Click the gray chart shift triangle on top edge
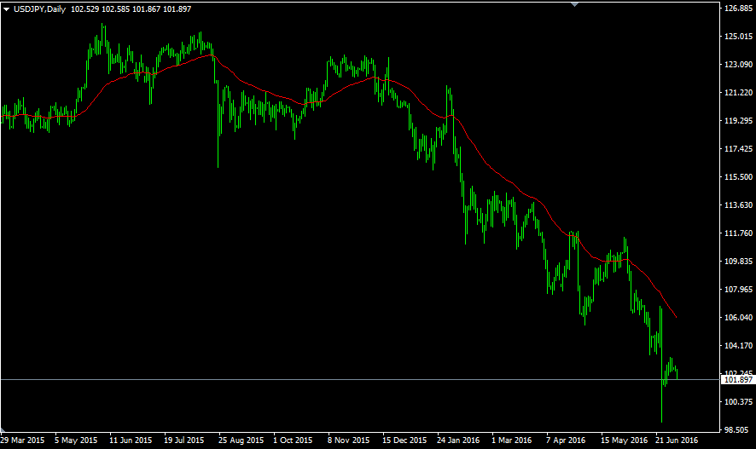 coord(574,4)
